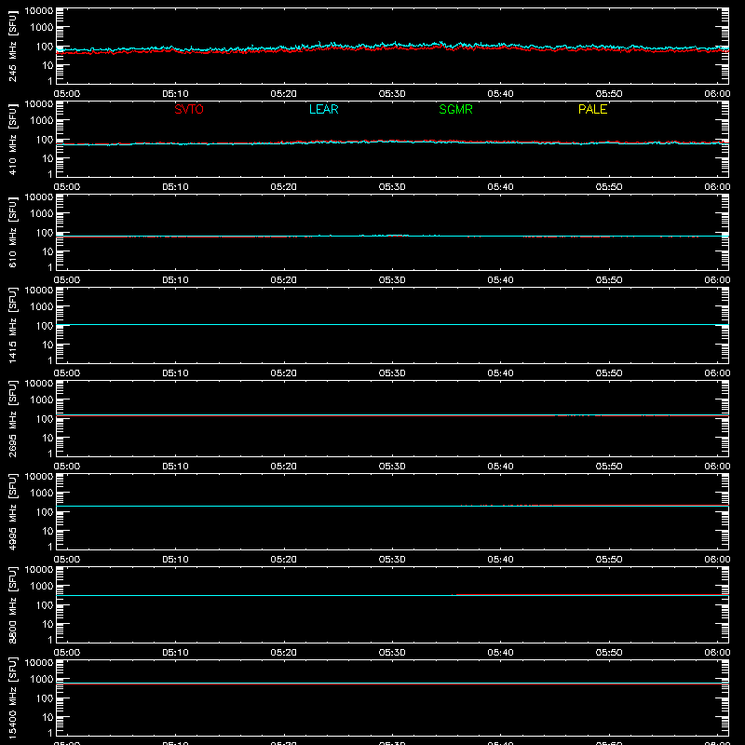Screen dimensions: 745x745
Task: Click the 05:00 time label under the 245 MHz plot
Action: point(67,94)
